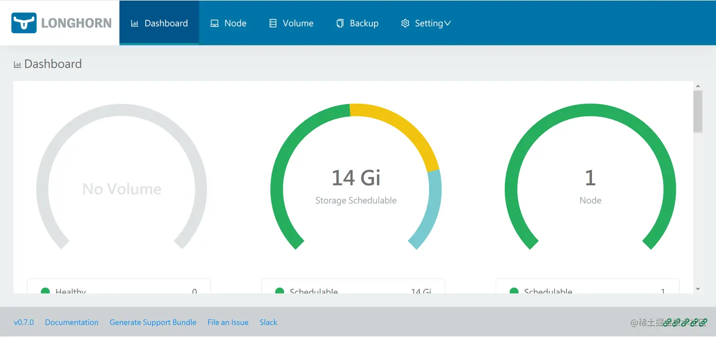The width and height of the screenshot is (716, 337).
Task: Click the Longhorn bull logo
Action: click(25, 22)
